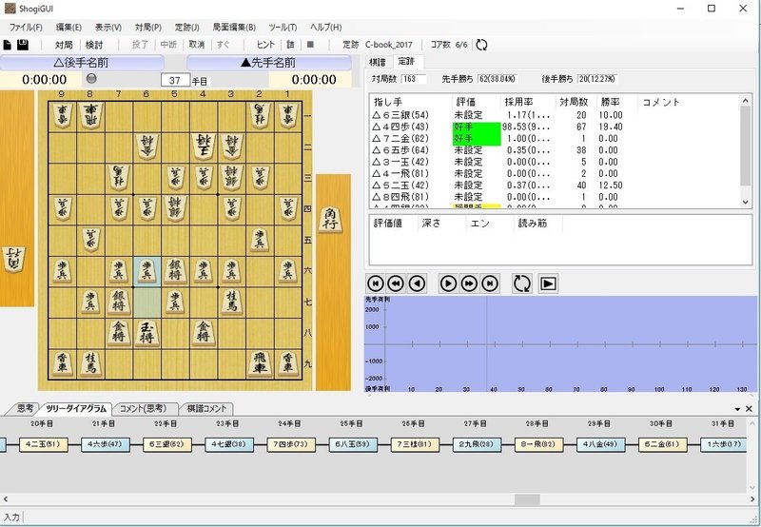Jump to first move button
Viewport: 761px width, 527px height.
pyautogui.click(x=376, y=283)
